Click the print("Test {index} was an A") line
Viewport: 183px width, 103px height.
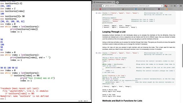[37, 78]
